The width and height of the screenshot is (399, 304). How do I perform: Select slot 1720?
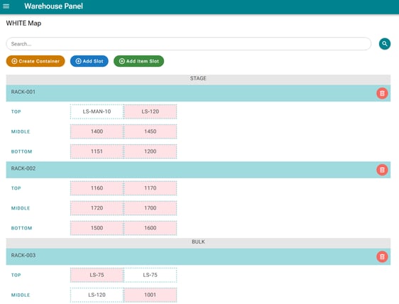pyautogui.click(x=97, y=208)
